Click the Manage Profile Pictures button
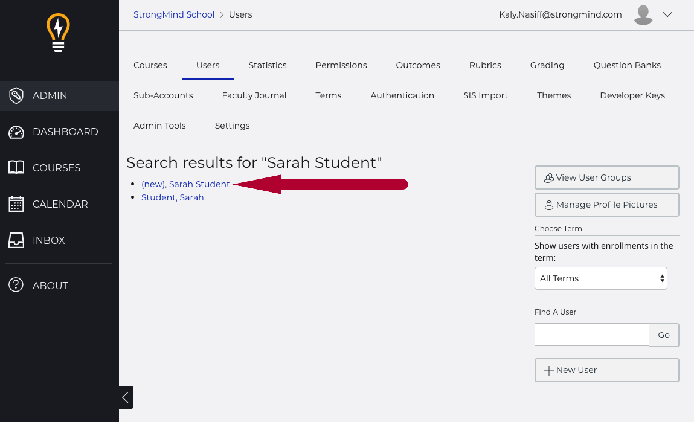694x422 pixels. click(x=606, y=205)
